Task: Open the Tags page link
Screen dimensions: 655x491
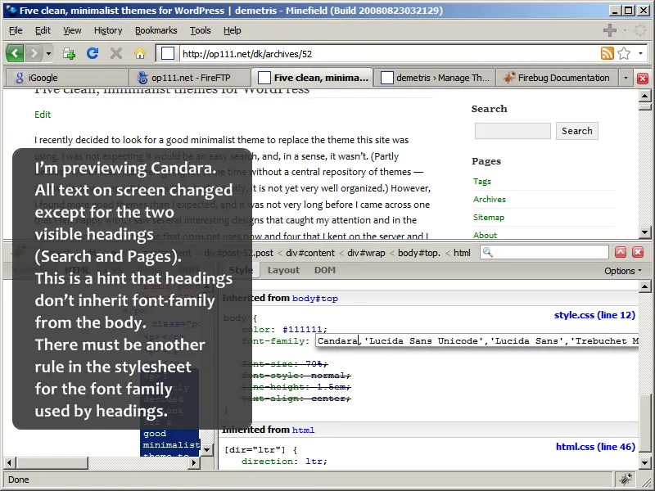Action: 482,181
